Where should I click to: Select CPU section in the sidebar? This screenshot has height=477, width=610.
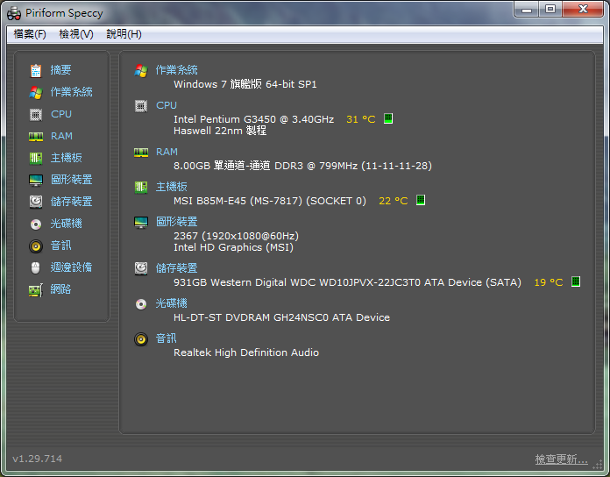pyautogui.click(x=61, y=114)
